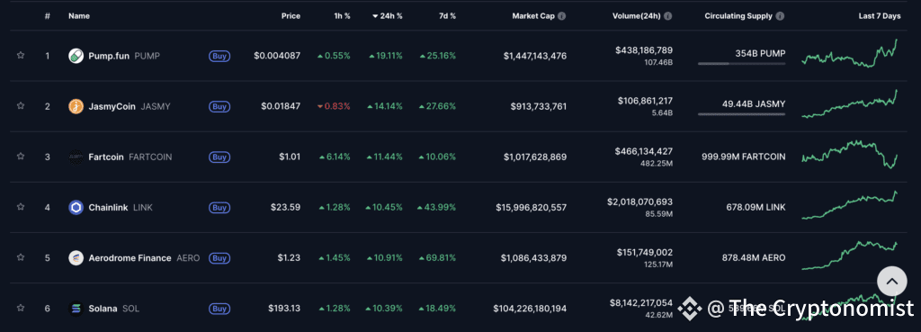The image size is (921, 332).
Task: Sort the table by Name header
Action: coord(79,16)
